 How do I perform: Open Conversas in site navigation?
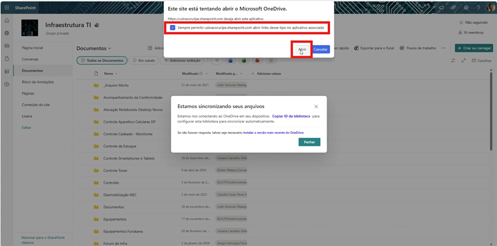30,59
